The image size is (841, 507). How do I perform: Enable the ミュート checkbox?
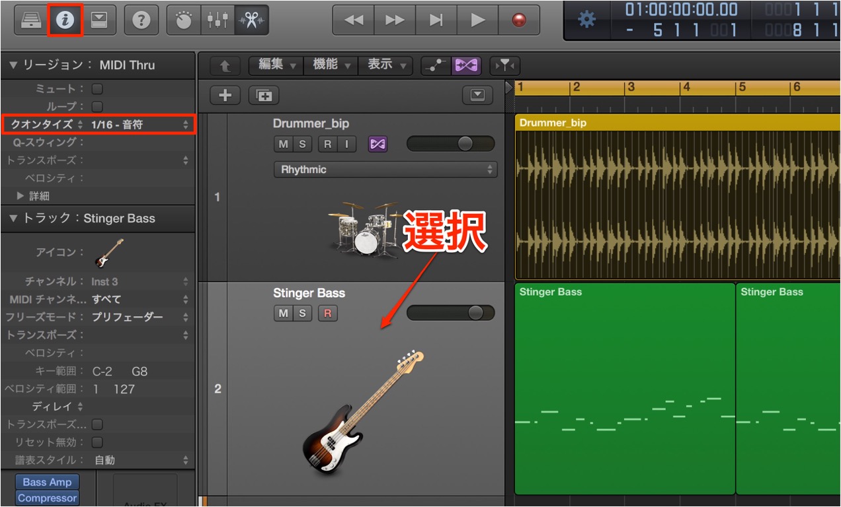[97, 88]
